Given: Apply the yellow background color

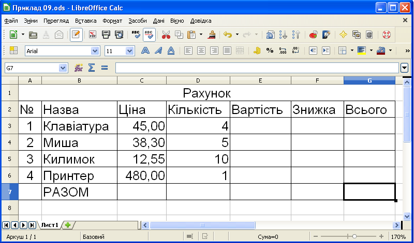Looking at the screenshot, I should [361, 51].
